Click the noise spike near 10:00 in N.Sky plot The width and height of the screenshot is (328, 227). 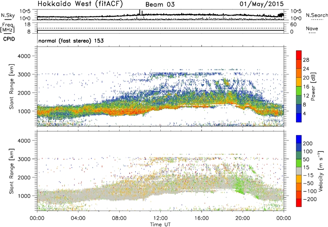click(140, 12)
